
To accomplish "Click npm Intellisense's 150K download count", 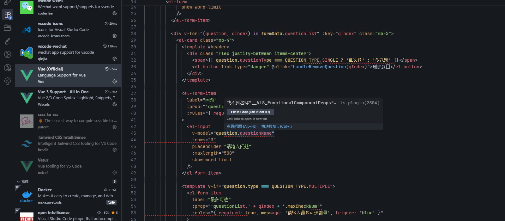I will (103, 212).
